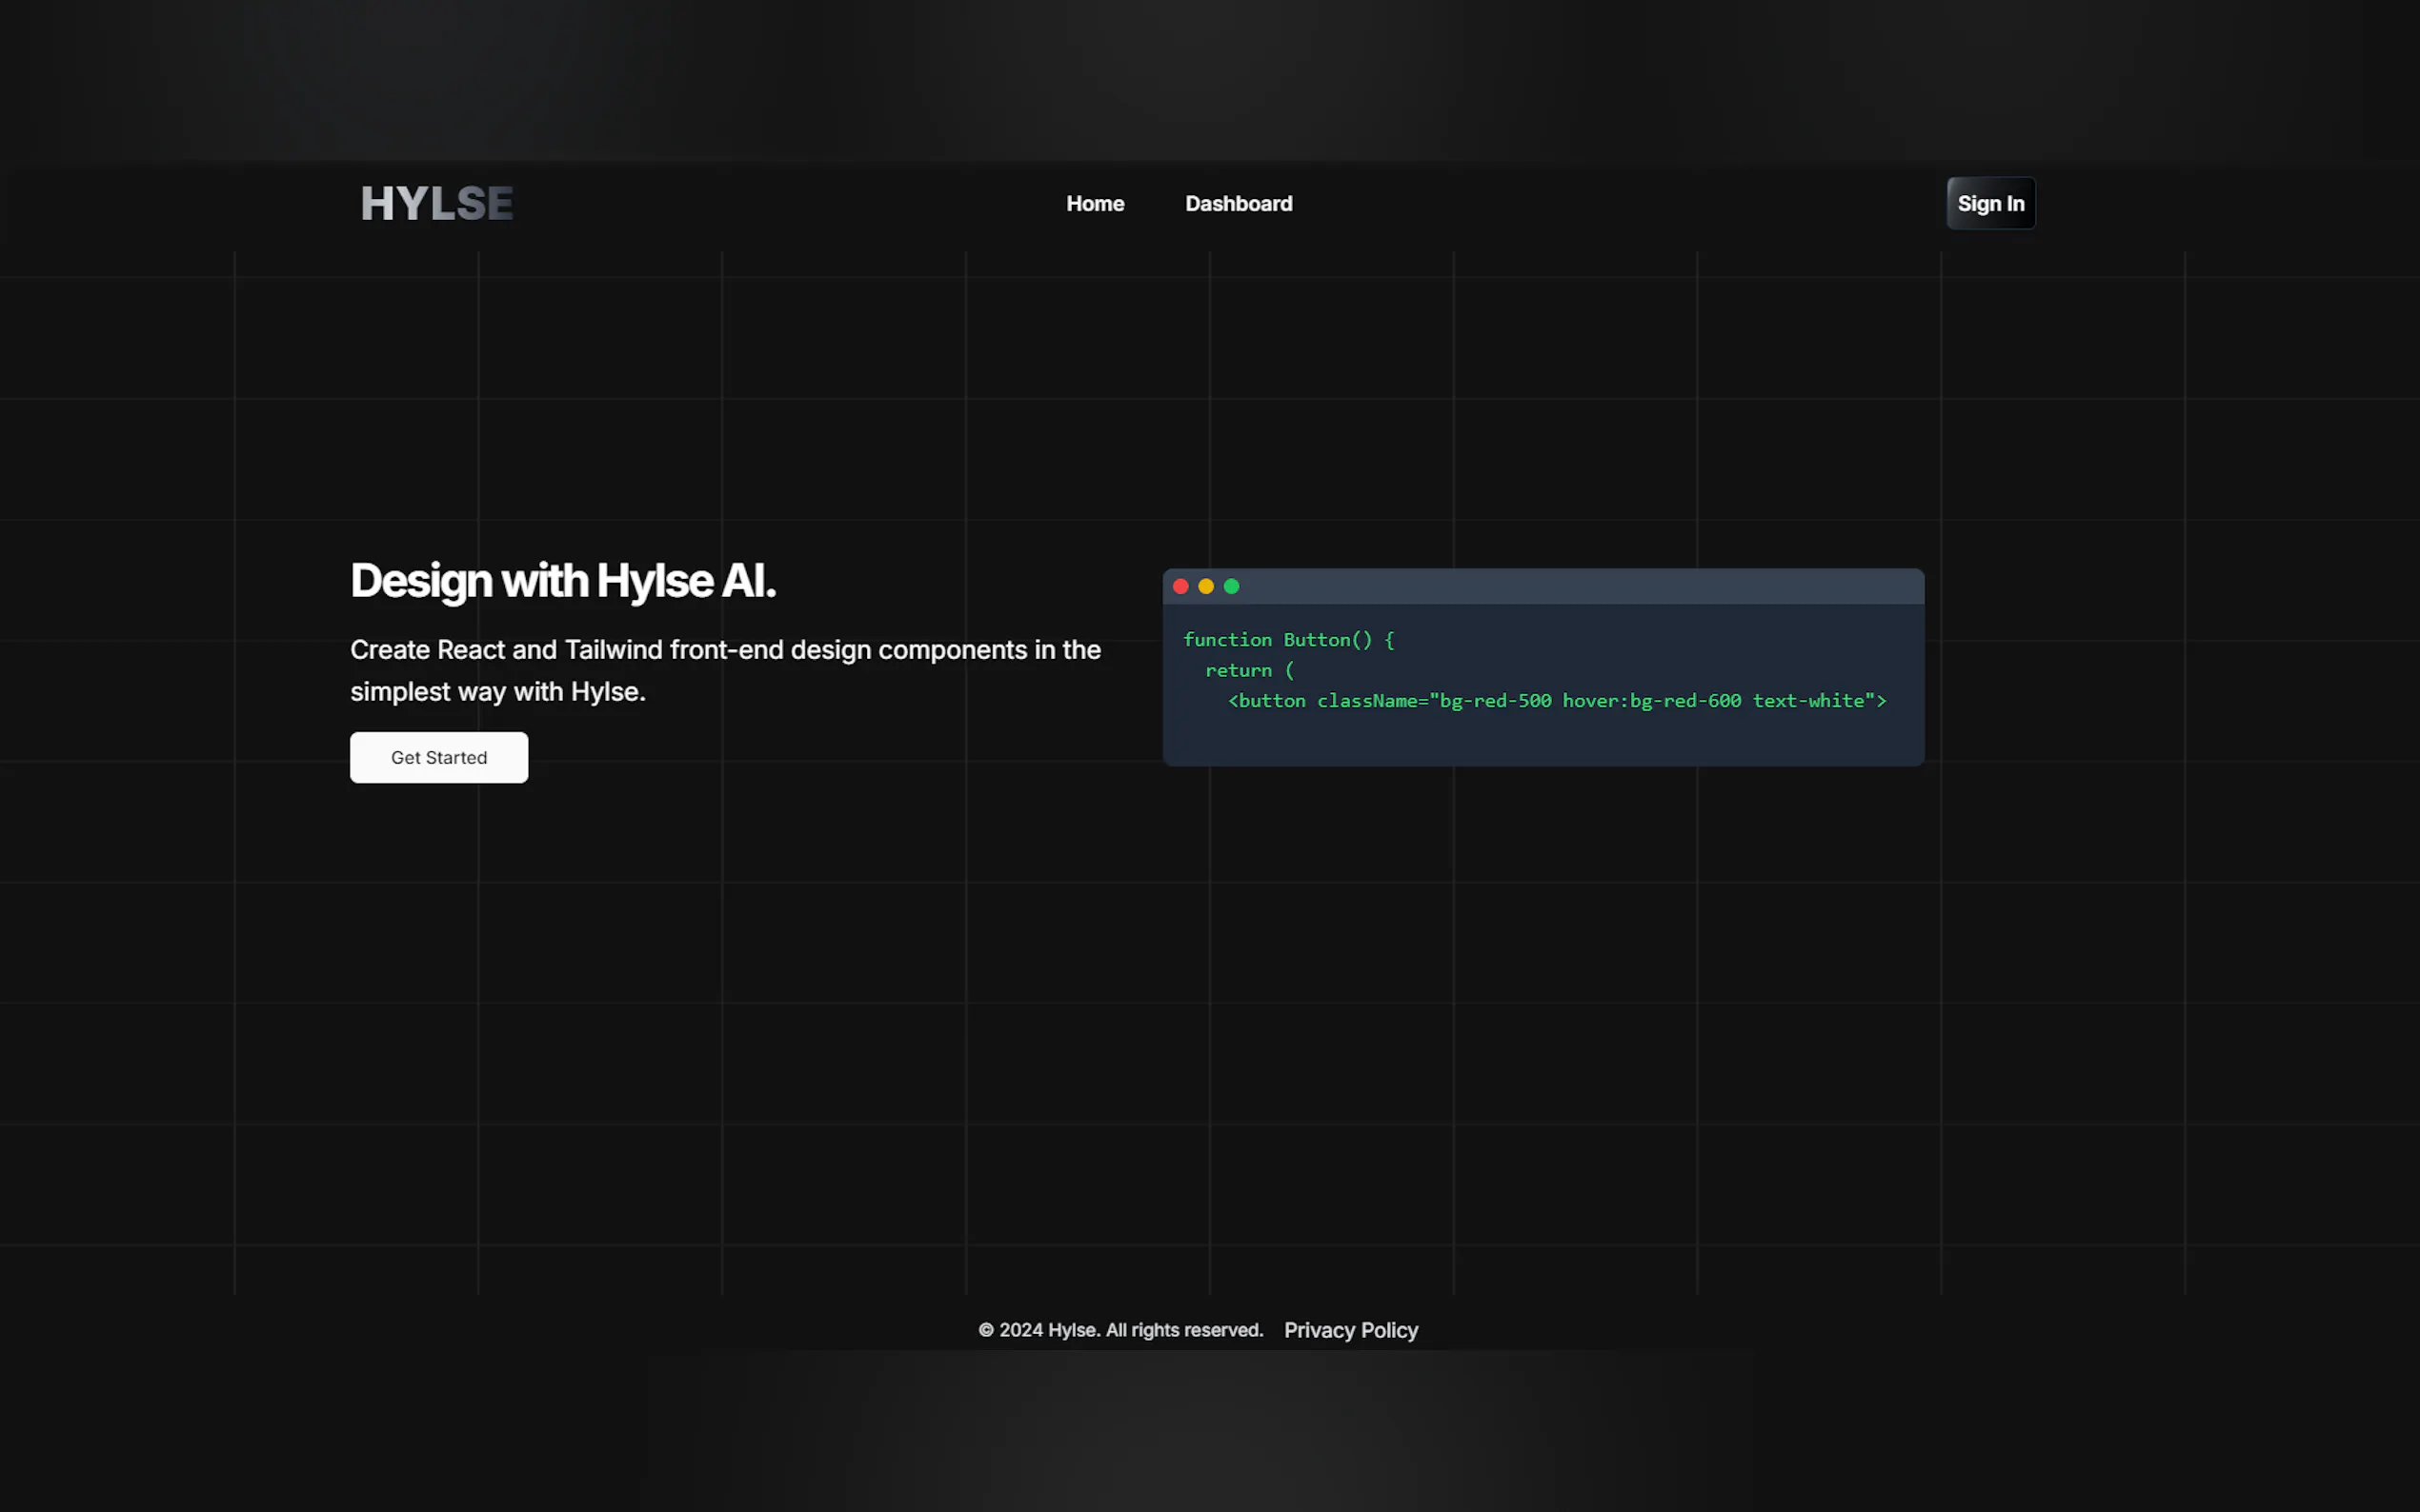This screenshot has height=1512, width=2420.
Task: Click the yellow dot in code window
Action: coord(1205,587)
